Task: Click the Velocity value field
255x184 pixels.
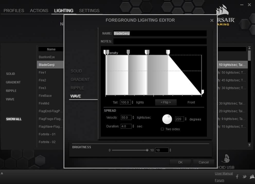Action: [x=126, y=118]
